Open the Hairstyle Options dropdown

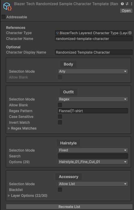(x=93, y=162)
